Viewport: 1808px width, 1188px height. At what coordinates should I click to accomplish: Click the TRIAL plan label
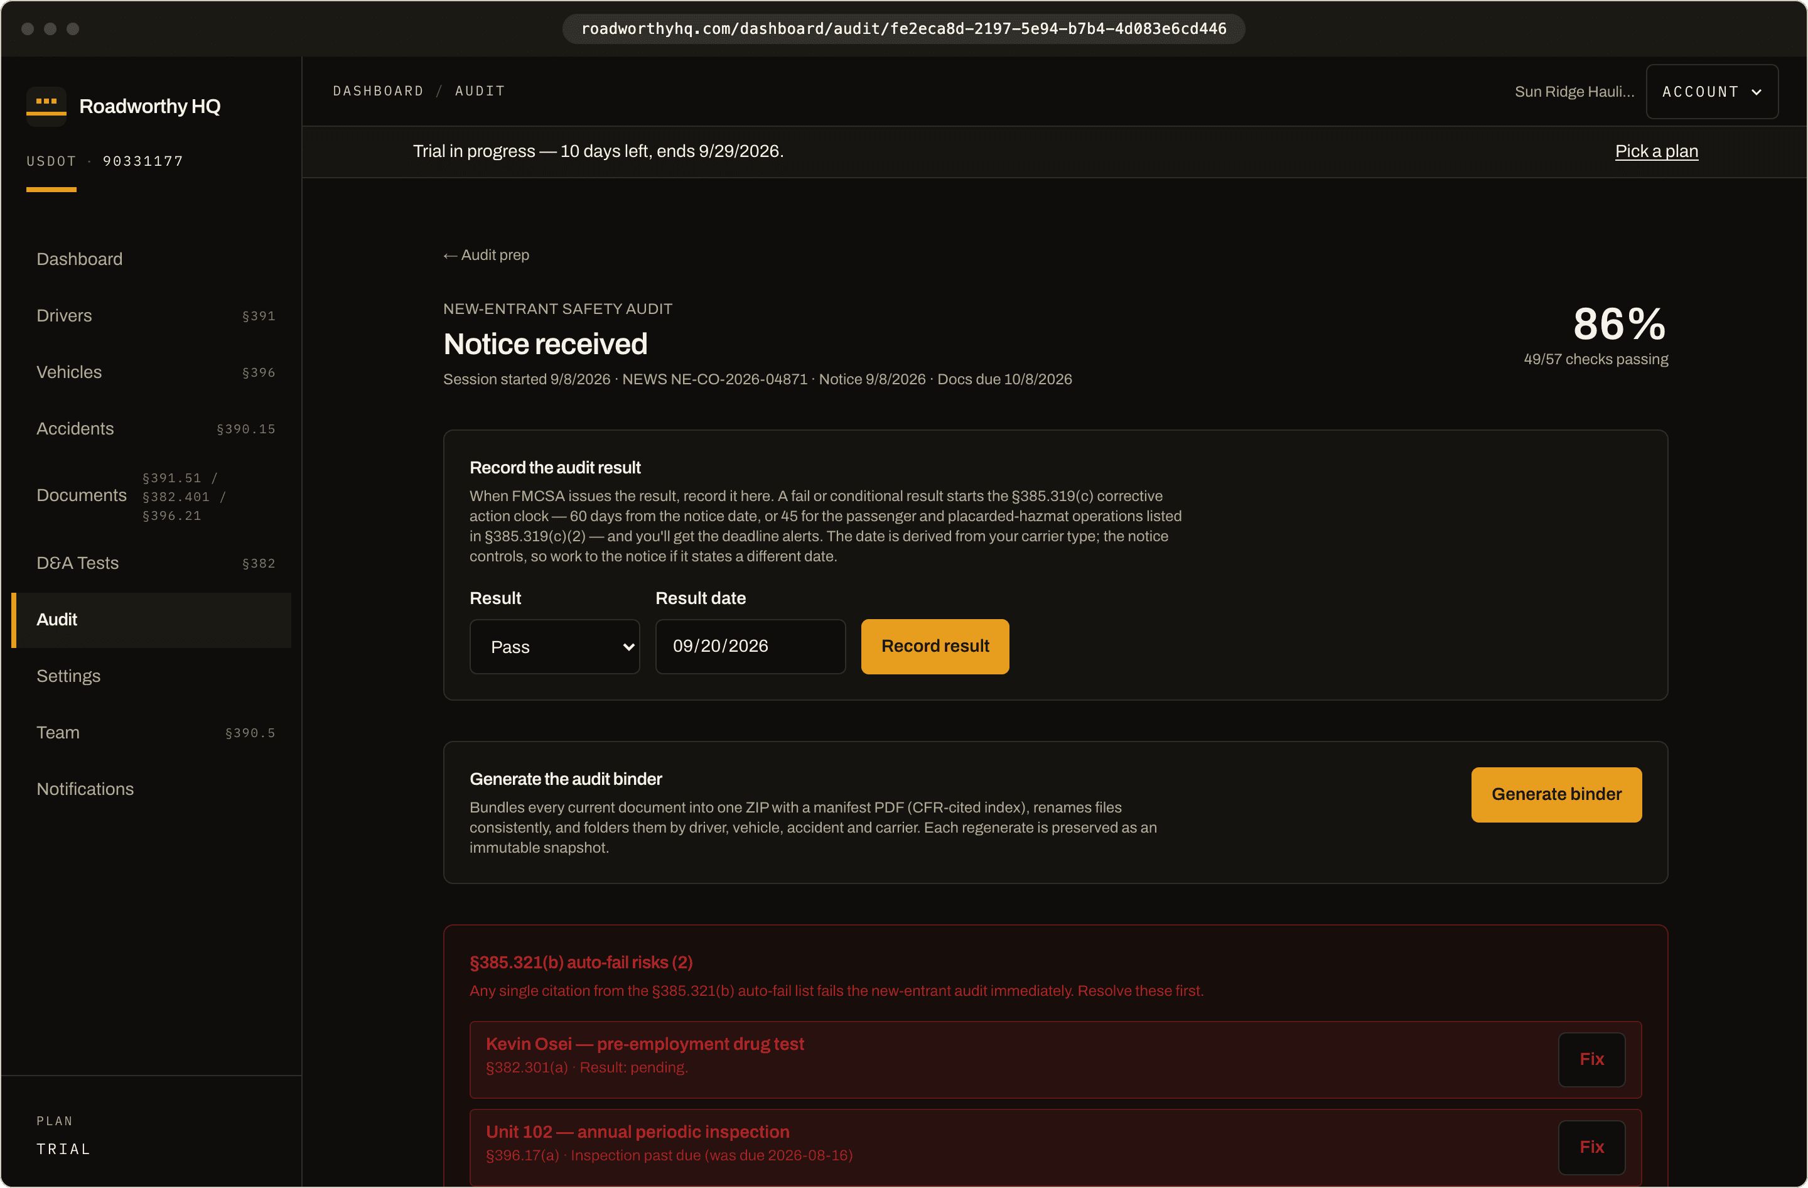[x=64, y=1150]
